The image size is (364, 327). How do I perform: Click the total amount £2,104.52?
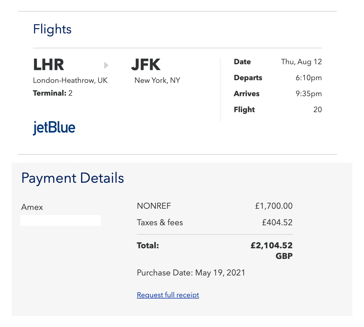pos(271,245)
